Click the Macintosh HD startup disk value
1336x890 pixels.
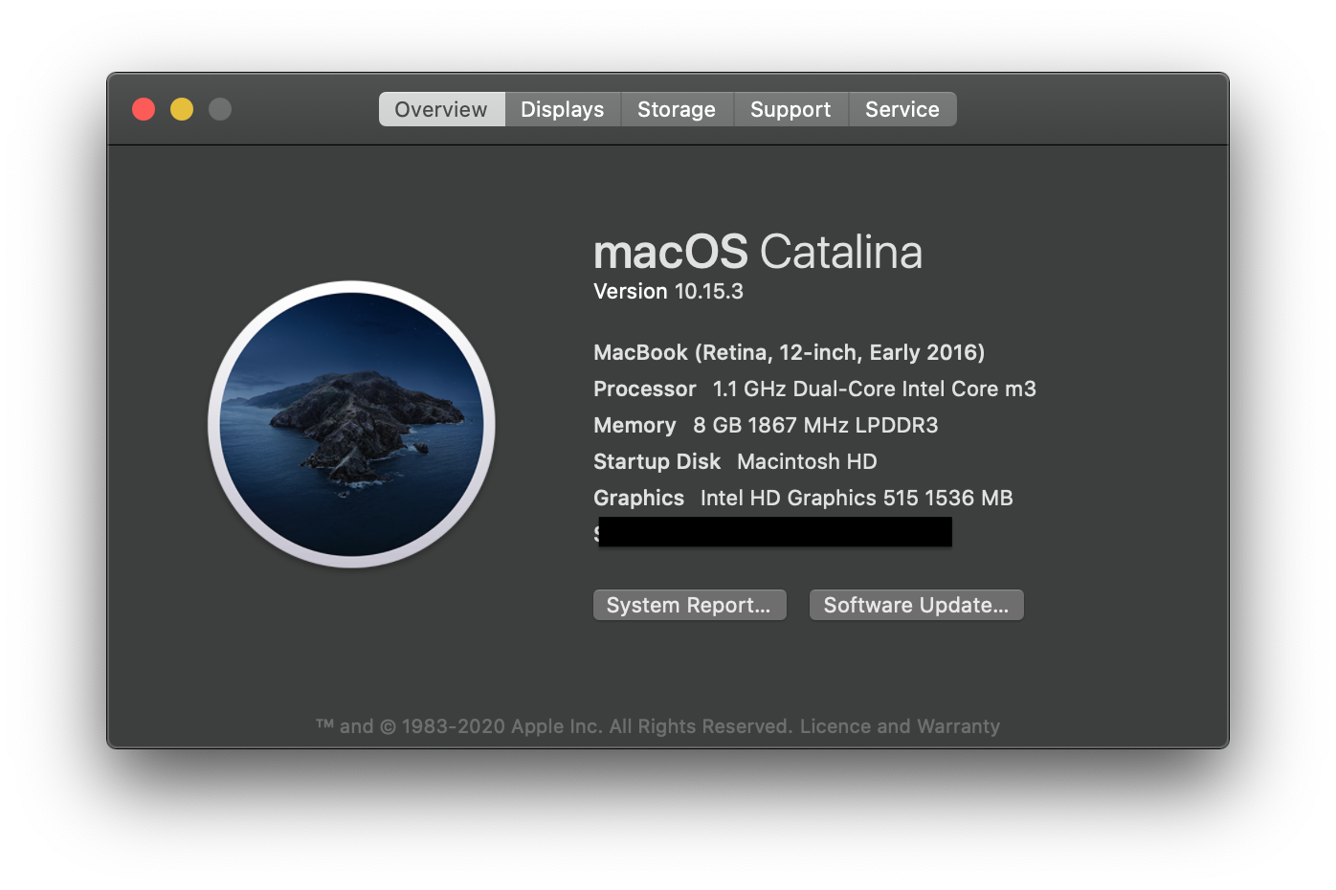(x=807, y=461)
